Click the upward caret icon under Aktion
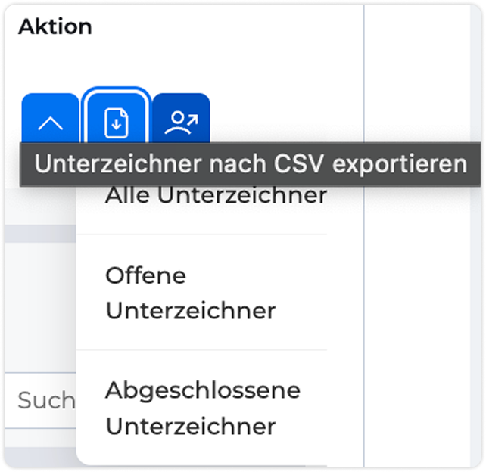486x472 pixels. point(50,122)
